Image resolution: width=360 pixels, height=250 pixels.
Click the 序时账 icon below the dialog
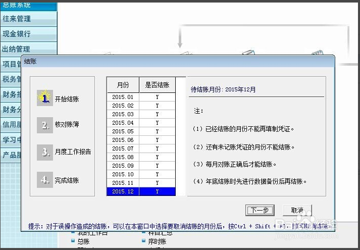(x=144, y=242)
